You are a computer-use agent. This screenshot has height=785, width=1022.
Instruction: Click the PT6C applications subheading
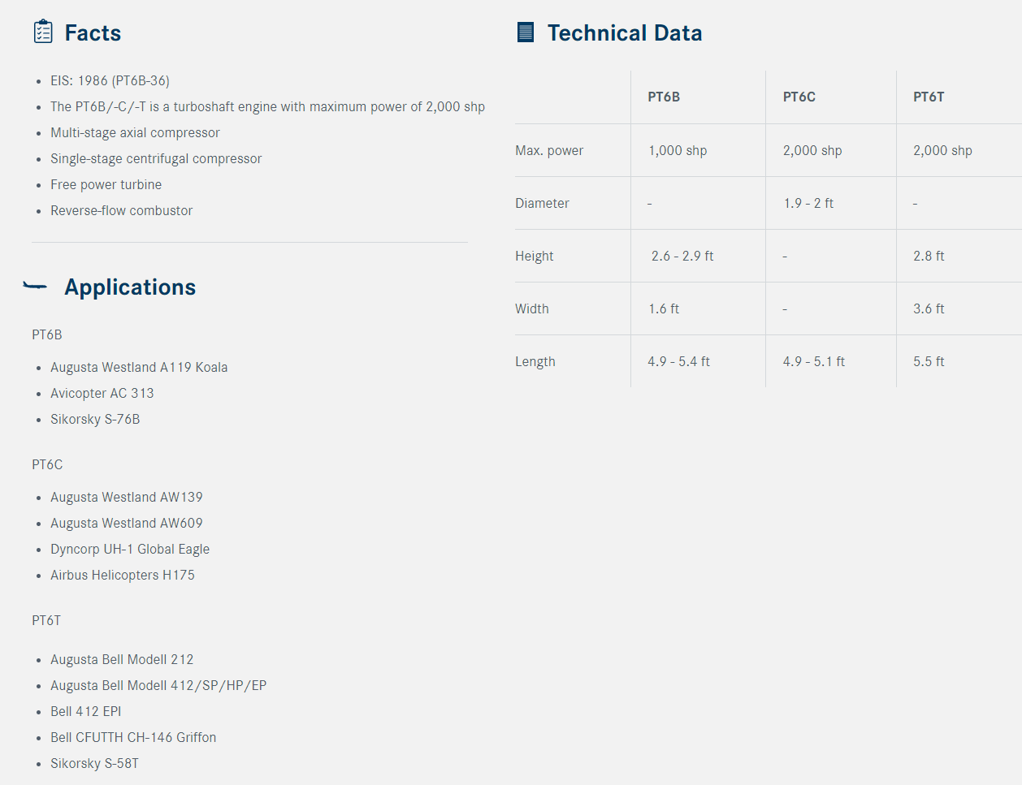coord(47,464)
